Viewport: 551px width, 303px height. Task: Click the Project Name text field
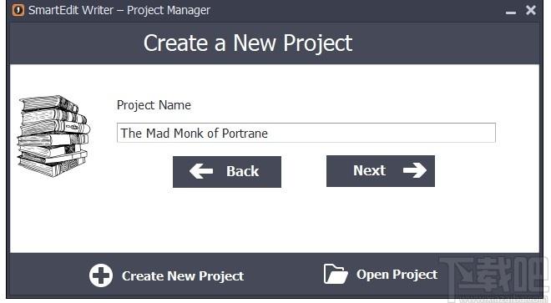tap(306, 133)
